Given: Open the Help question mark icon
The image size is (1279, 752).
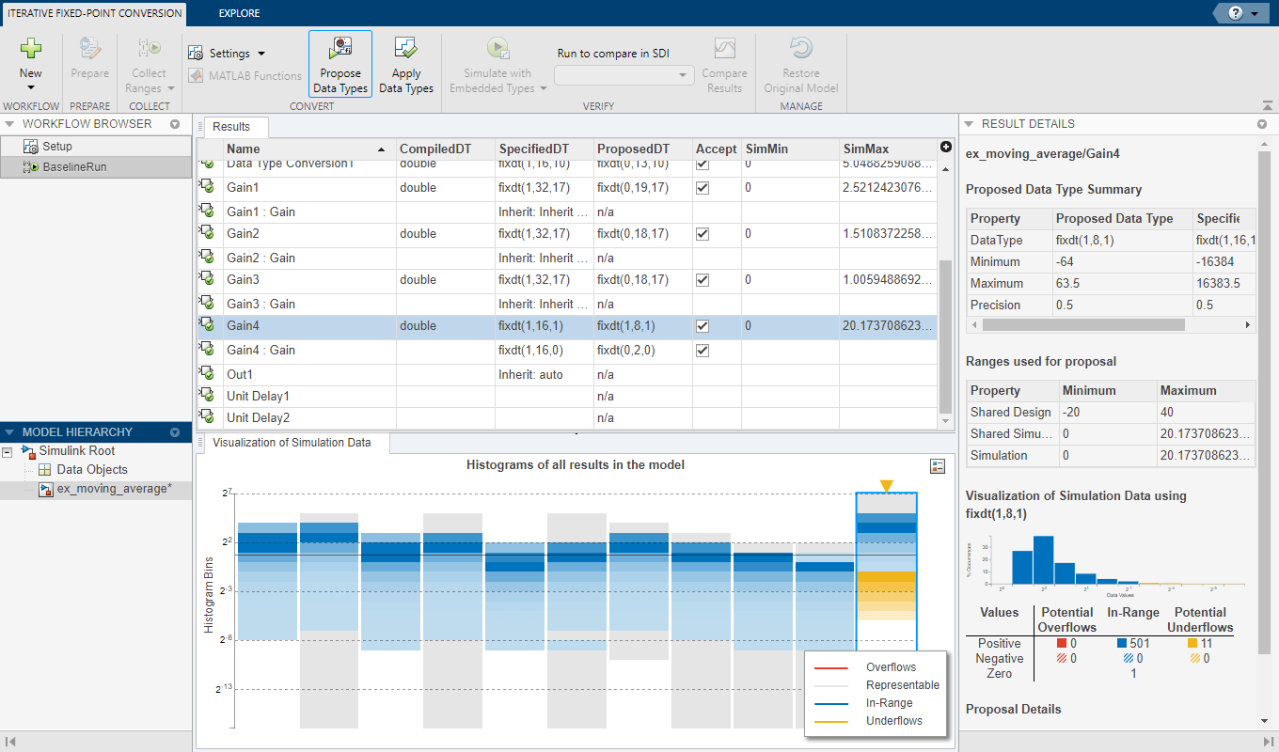Looking at the screenshot, I should [1235, 13].
